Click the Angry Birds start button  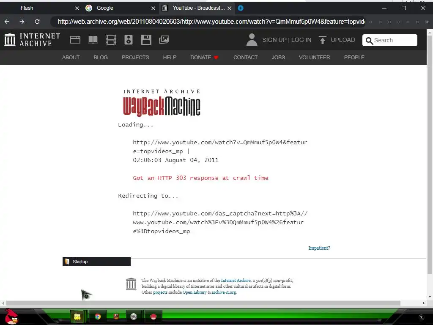11,317
